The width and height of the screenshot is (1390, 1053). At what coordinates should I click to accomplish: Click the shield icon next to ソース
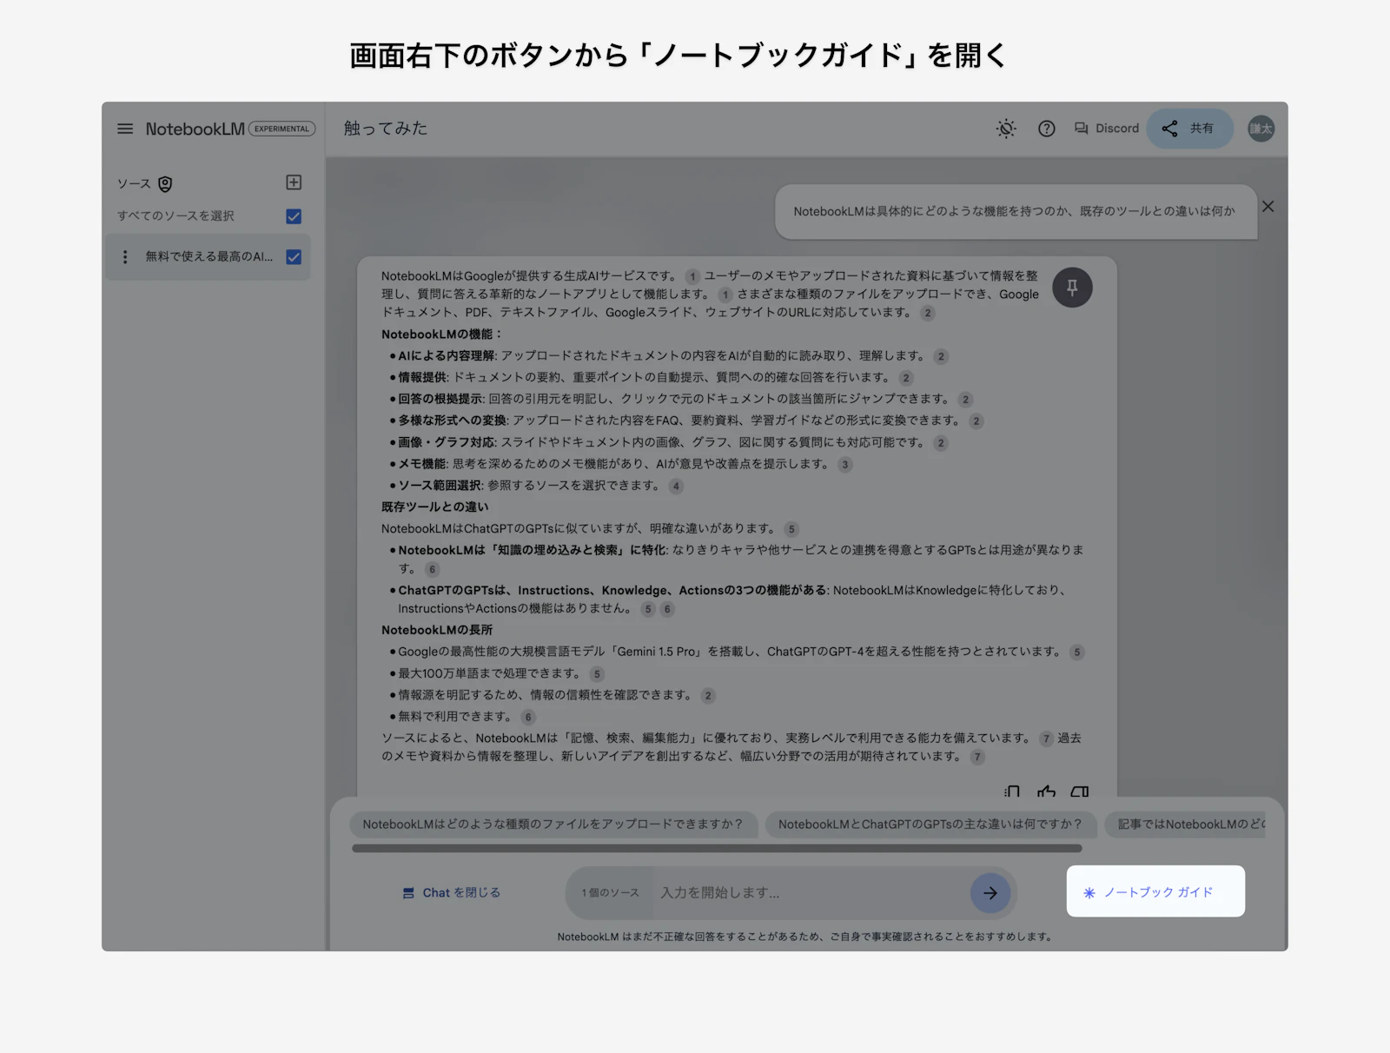click(165, 184)
